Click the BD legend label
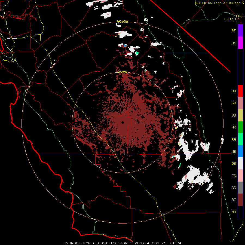This screenshot has height=245, width=245. click(234, 115)
